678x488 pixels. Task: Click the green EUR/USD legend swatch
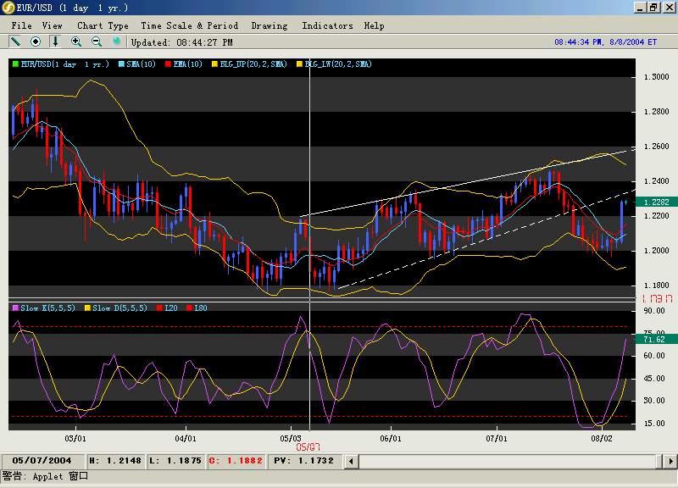pyautogui.click(x=15, y=64)
